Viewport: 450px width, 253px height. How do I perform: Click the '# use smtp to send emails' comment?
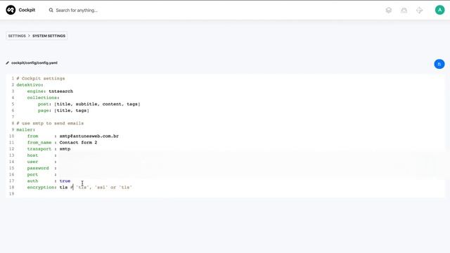click(50, 124)
